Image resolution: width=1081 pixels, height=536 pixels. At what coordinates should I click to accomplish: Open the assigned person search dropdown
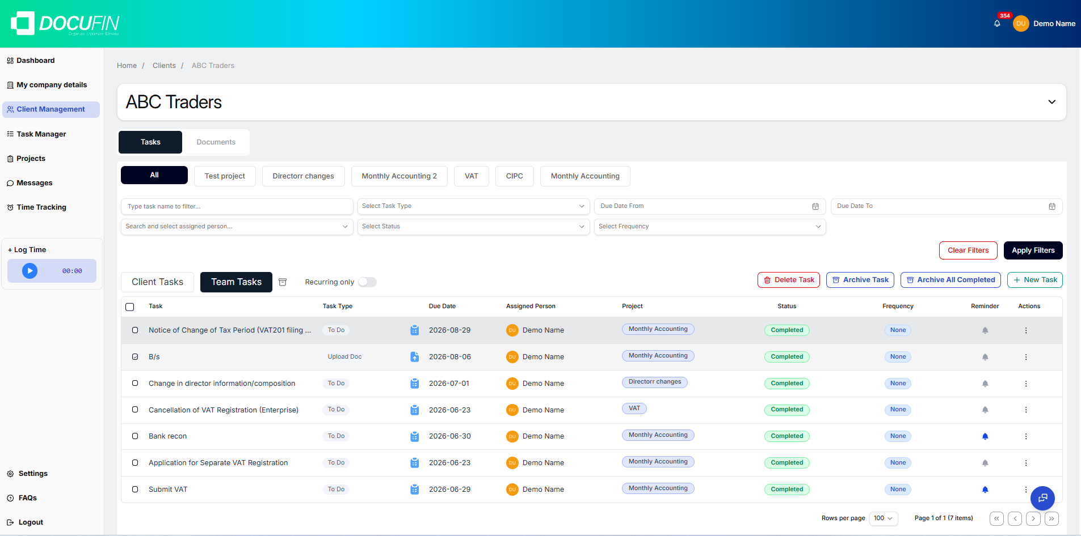(237, 227)
